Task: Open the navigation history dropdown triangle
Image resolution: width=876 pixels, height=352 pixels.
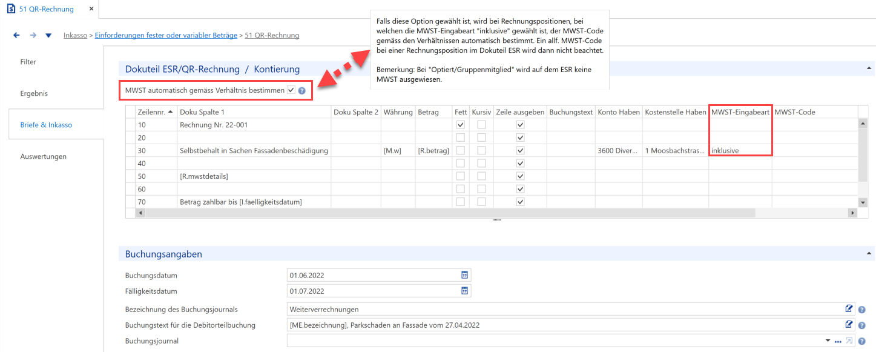Action: [x=48, y=36]
